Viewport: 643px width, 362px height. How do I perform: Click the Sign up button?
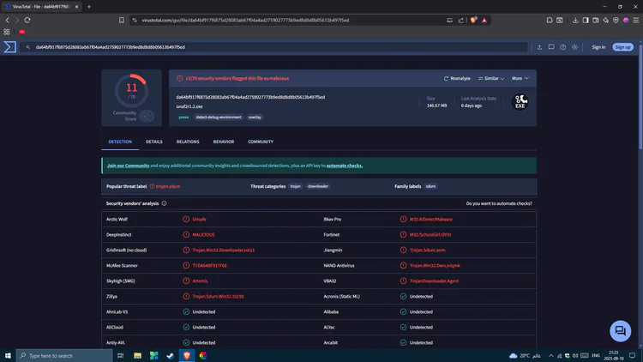pyautogui.click(x=622, y=47)
